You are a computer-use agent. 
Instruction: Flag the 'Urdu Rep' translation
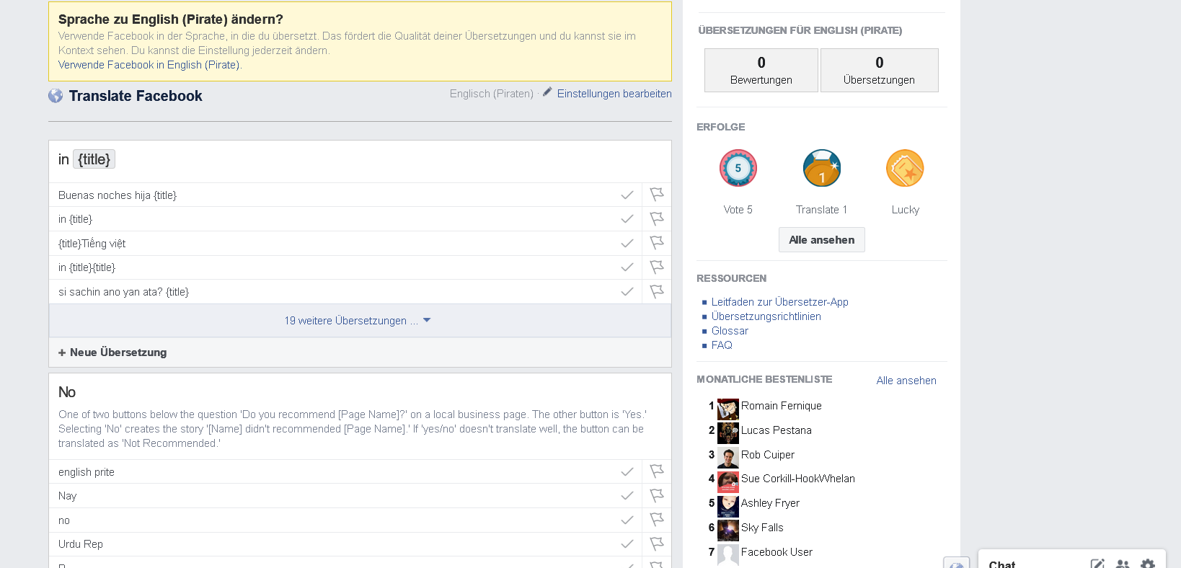click(656, 544)
